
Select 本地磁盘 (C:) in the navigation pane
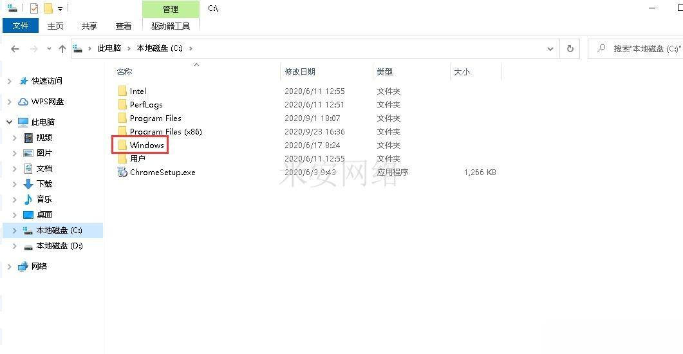[x=53, y=230]
